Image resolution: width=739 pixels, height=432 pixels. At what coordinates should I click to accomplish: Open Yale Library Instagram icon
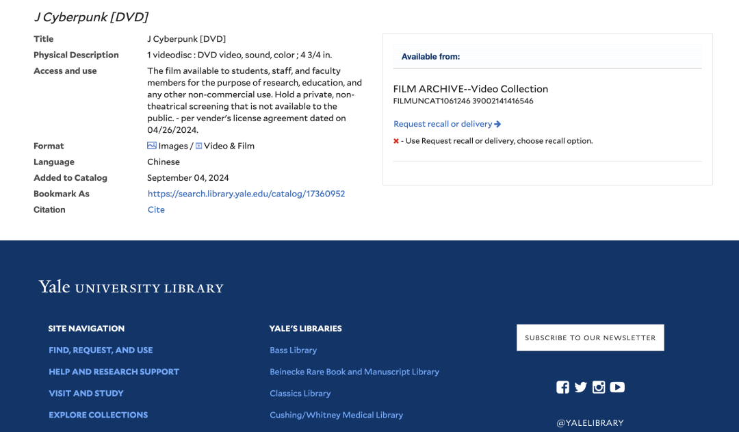(x=599, y=387)
